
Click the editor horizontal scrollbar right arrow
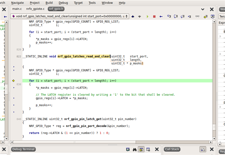(211, 142)
